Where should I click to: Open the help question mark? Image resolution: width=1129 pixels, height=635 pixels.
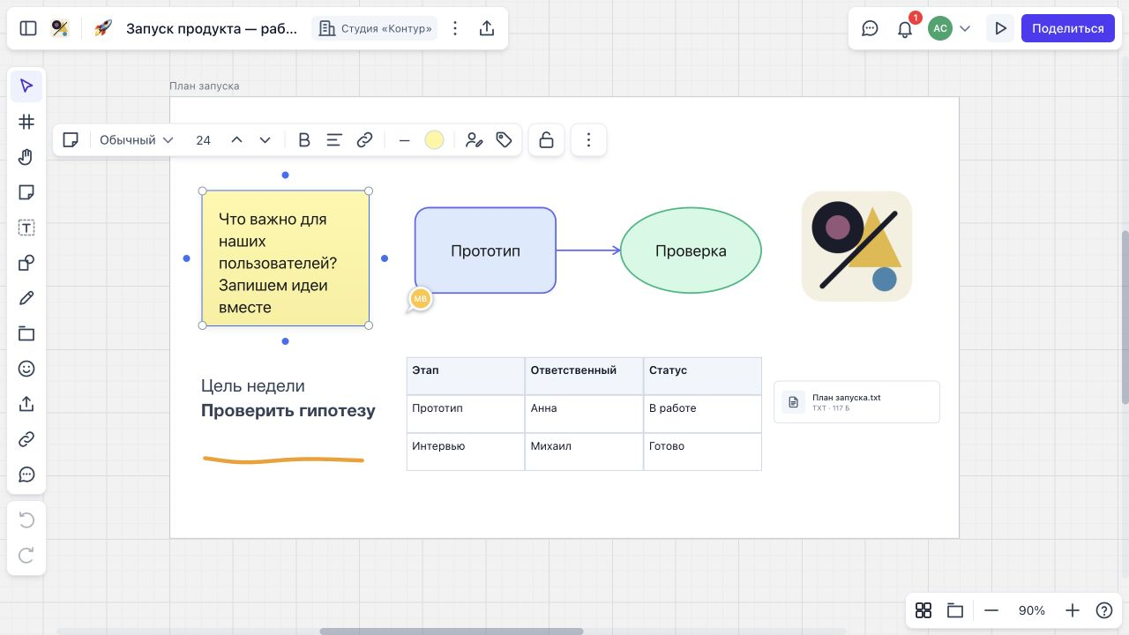(x=1104, y=610)
